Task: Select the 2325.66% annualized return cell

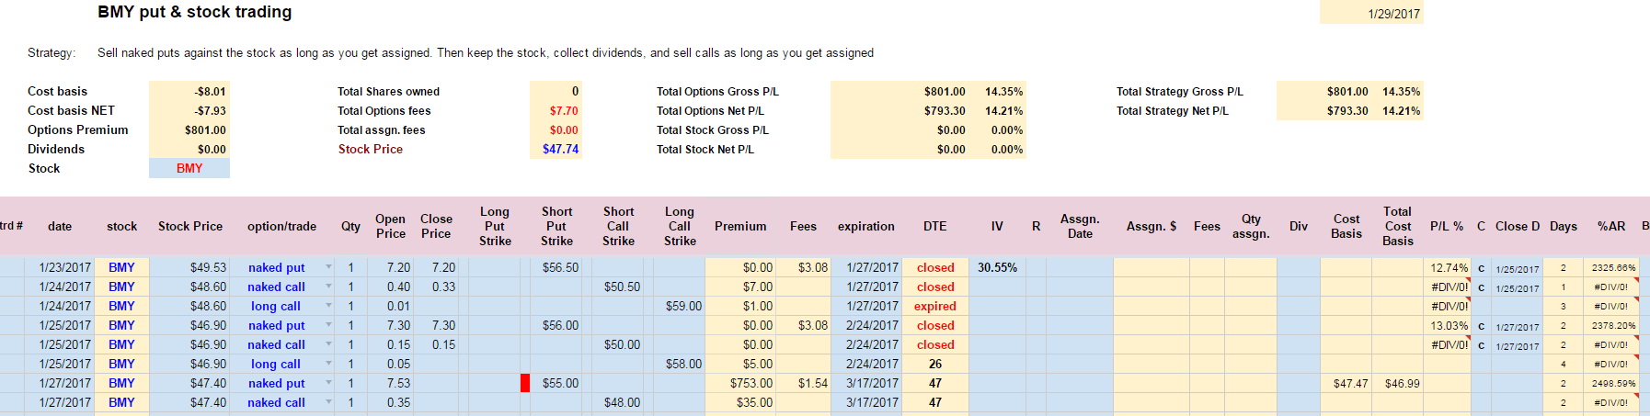Action: tap(1610, 267)
